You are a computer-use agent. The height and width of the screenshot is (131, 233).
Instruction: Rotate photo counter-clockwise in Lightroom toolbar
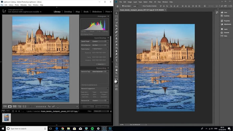tap(49, 106)
